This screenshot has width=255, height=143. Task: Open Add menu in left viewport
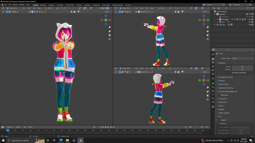pyautogui.click(x=34, y=8)
